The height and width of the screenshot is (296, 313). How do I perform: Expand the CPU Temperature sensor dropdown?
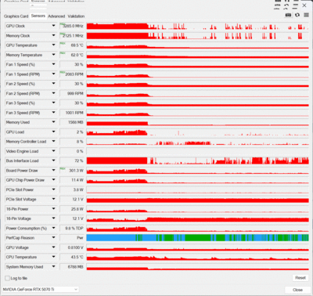[53, 257]
